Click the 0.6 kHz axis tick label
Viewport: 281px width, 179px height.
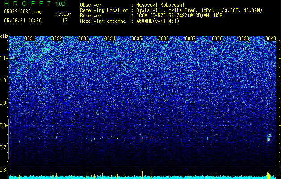click(x=4, y=170)
